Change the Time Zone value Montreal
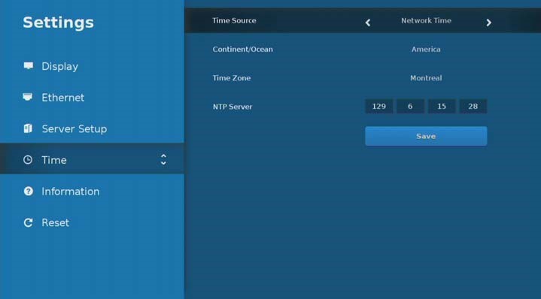 click(x=426, y=78)
